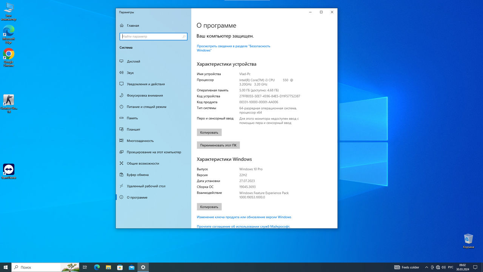Select the Google Chrome desktop shortcut
This screenshot has width=483, height=272.
[9, 58]
